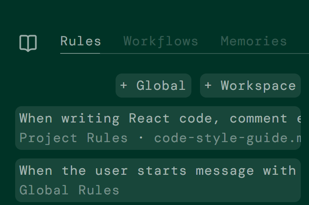
Task: Switch to the Rules tab
Action: point(80,41)
